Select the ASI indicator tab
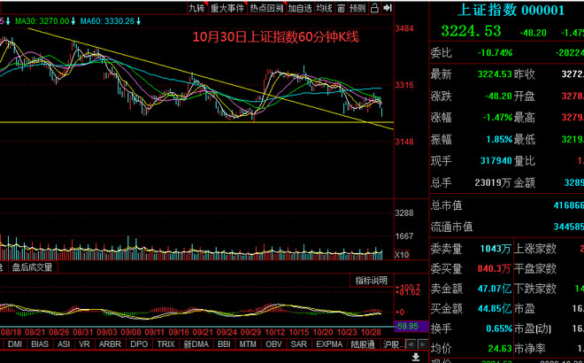The image size is (584, 363). tap(64, 344)
